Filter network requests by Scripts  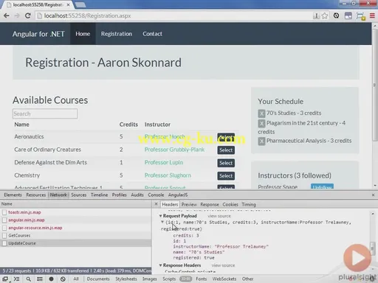click(x=169, y=279)
